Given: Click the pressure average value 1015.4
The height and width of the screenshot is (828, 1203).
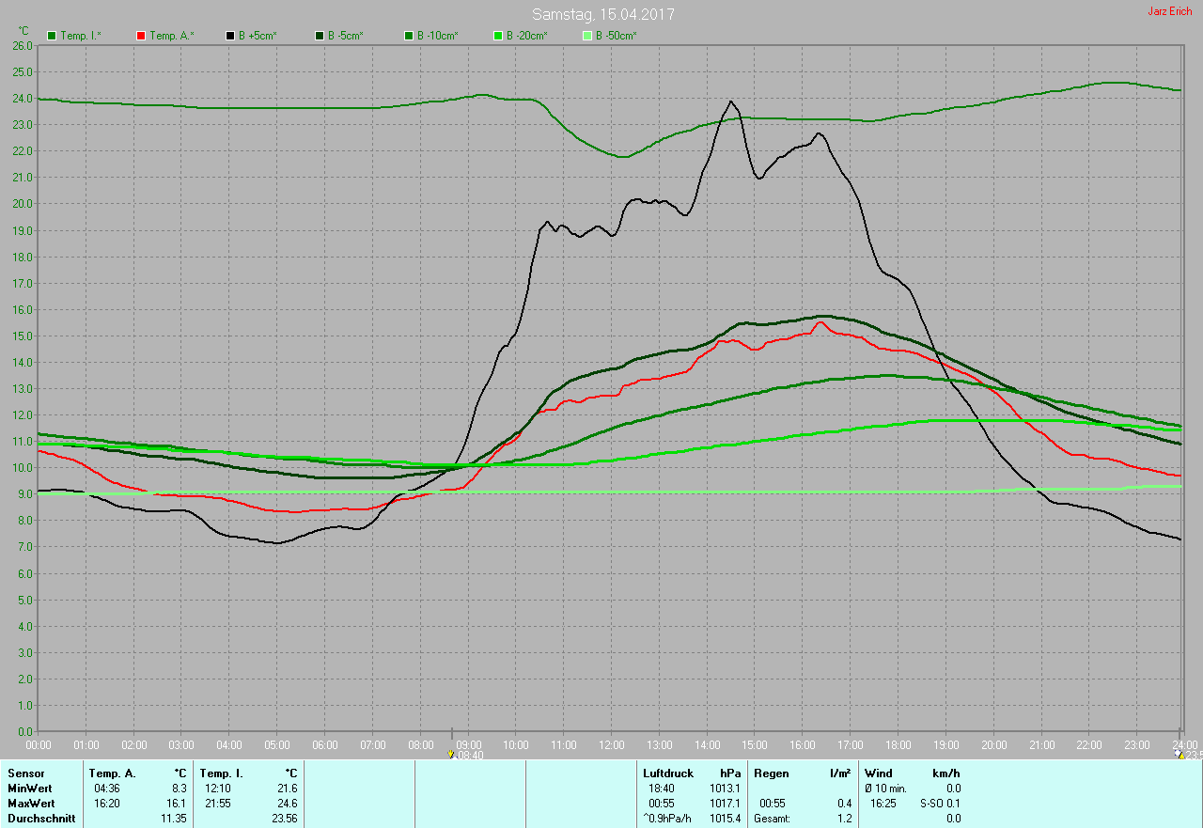Looking at the screenshot, I should [725, 819].
